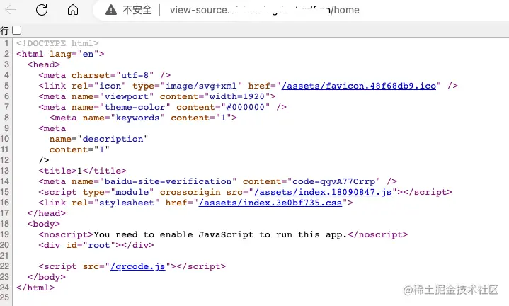
Task: Click the opening <body> tag
Action: [44, 224]
